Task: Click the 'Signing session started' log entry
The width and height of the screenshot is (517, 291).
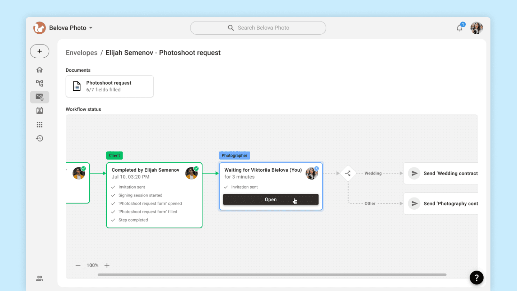Action: 140,195
